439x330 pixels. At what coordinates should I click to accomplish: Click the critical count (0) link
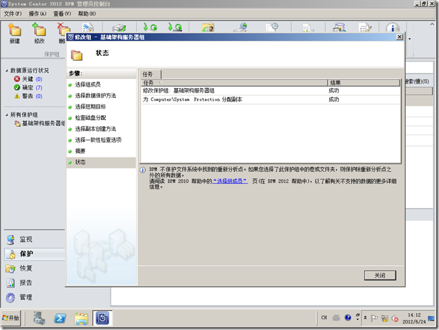coord(39,79)
